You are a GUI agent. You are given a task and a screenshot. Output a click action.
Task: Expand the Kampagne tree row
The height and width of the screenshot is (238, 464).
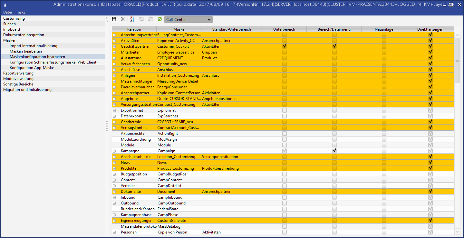pos(114,151)
